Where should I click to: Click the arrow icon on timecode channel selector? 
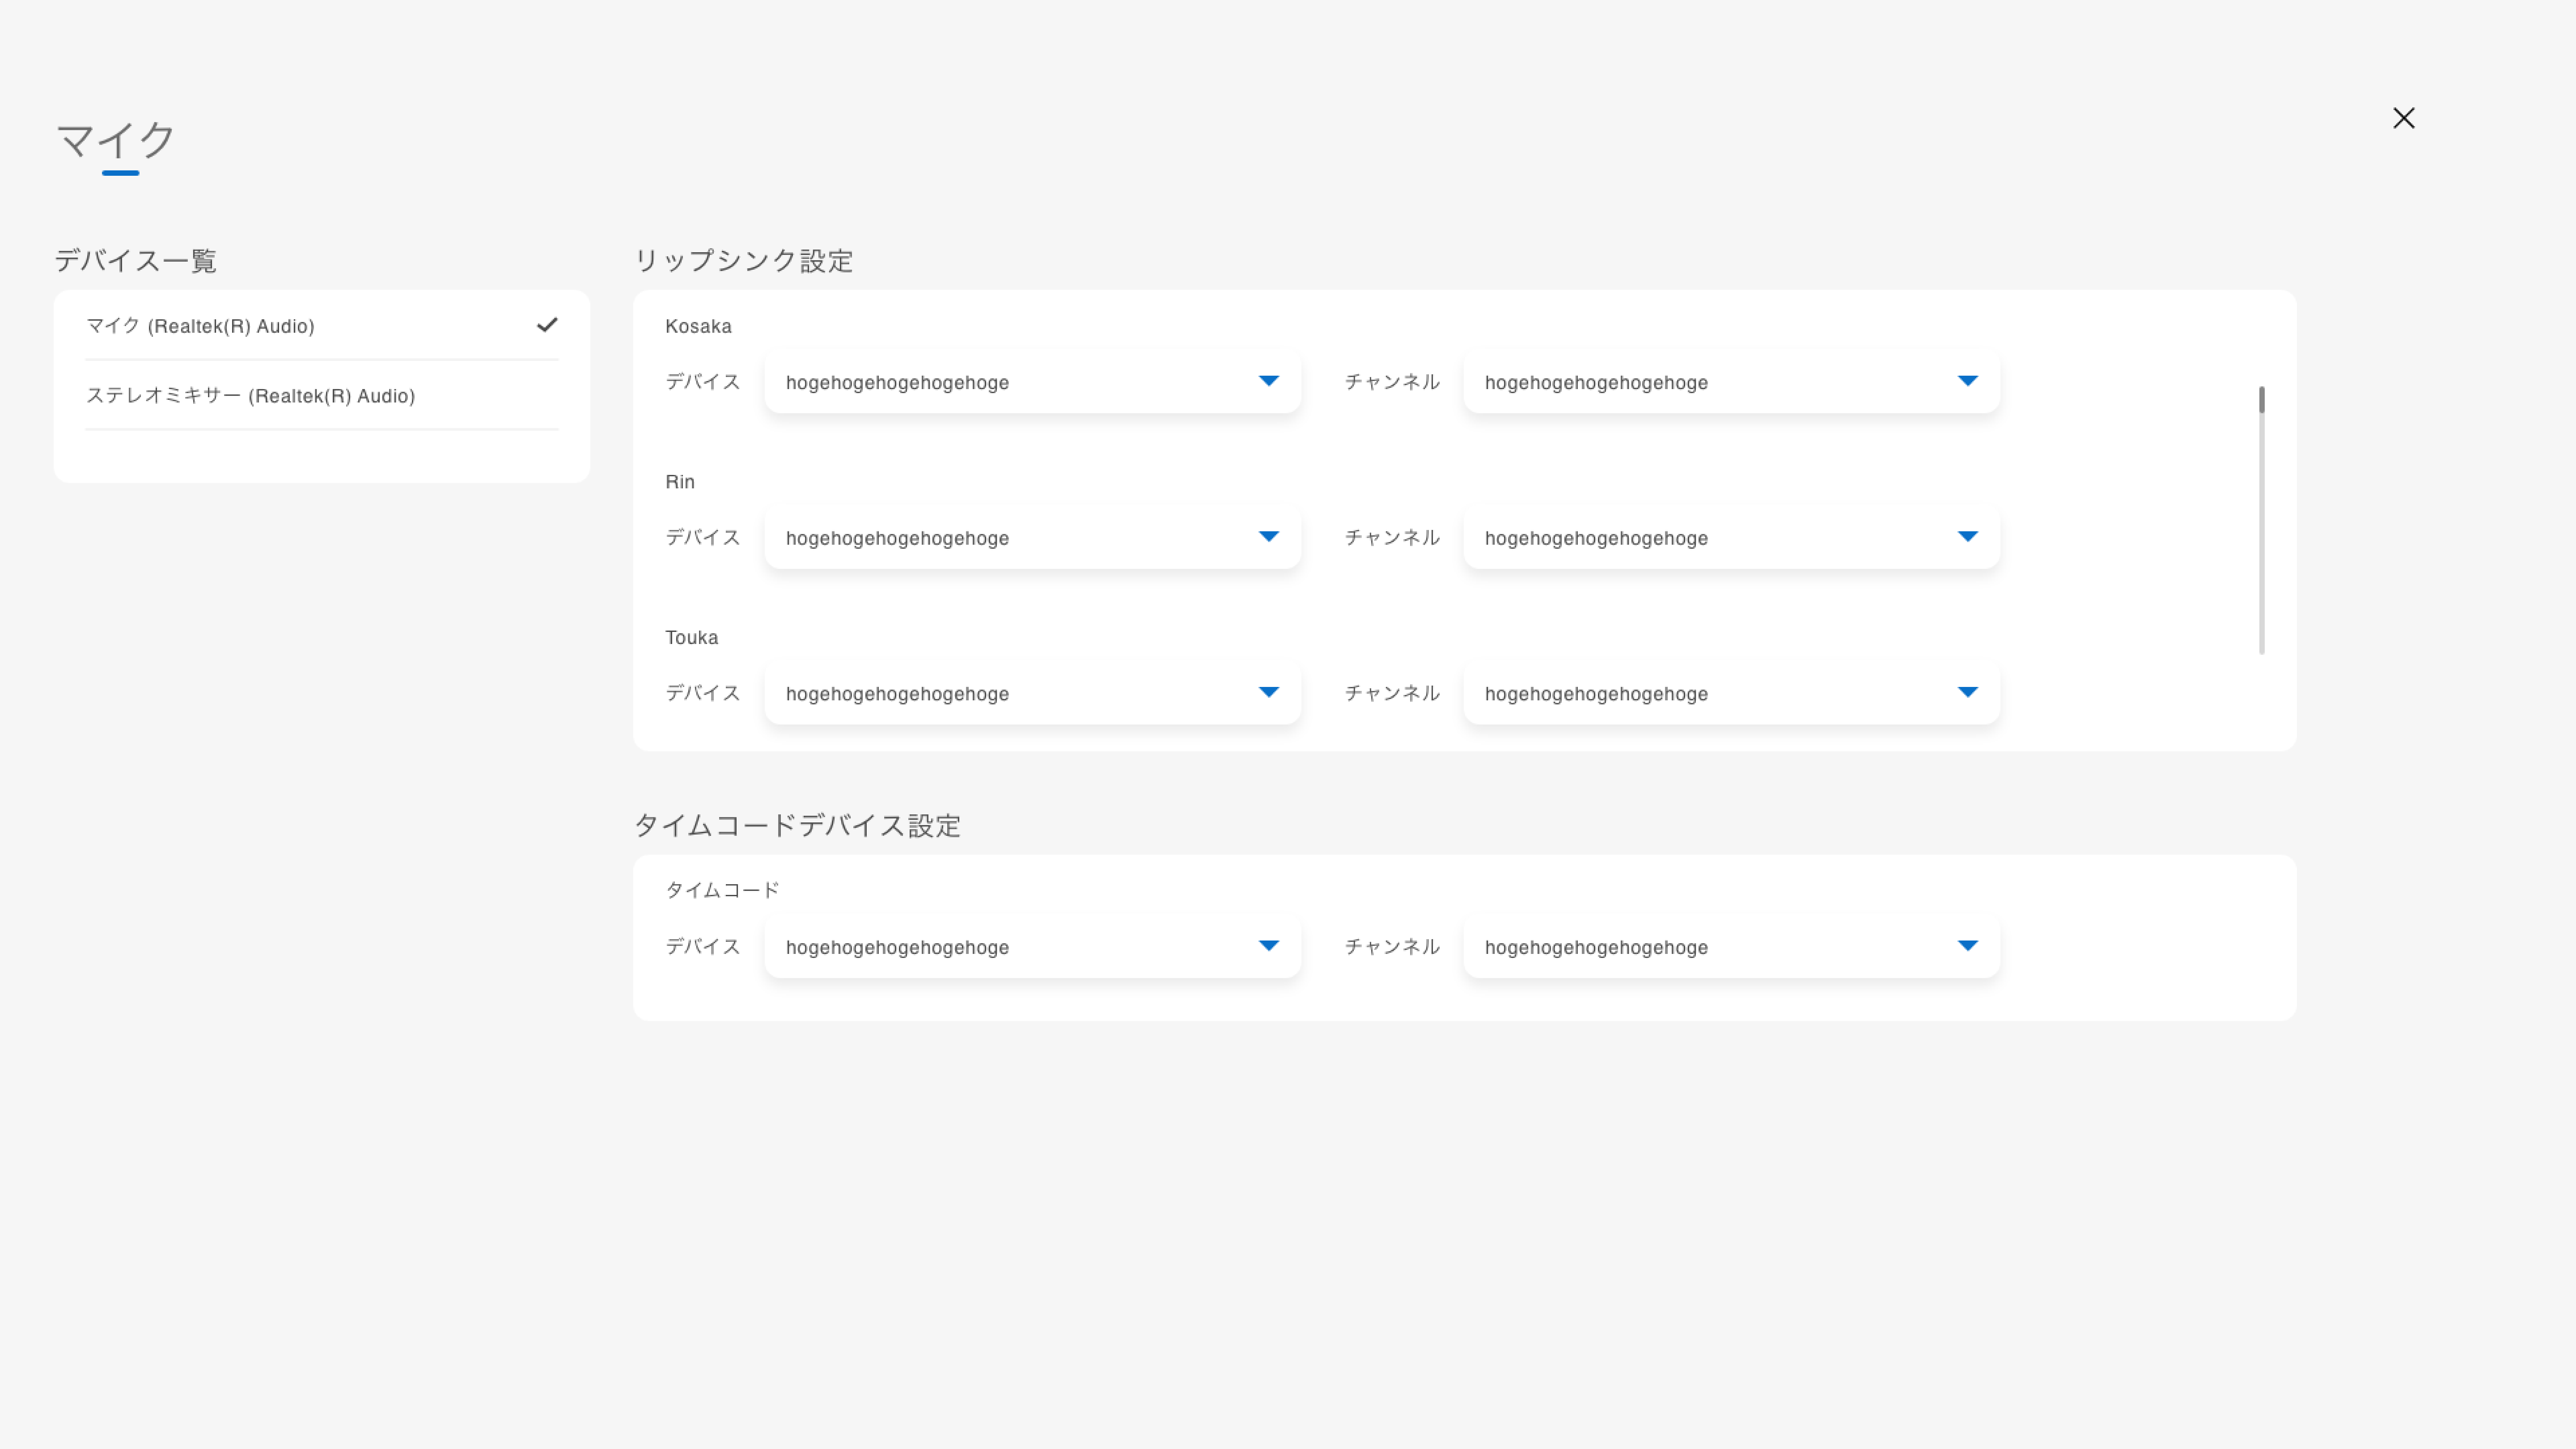click(x=1967, y=946)
